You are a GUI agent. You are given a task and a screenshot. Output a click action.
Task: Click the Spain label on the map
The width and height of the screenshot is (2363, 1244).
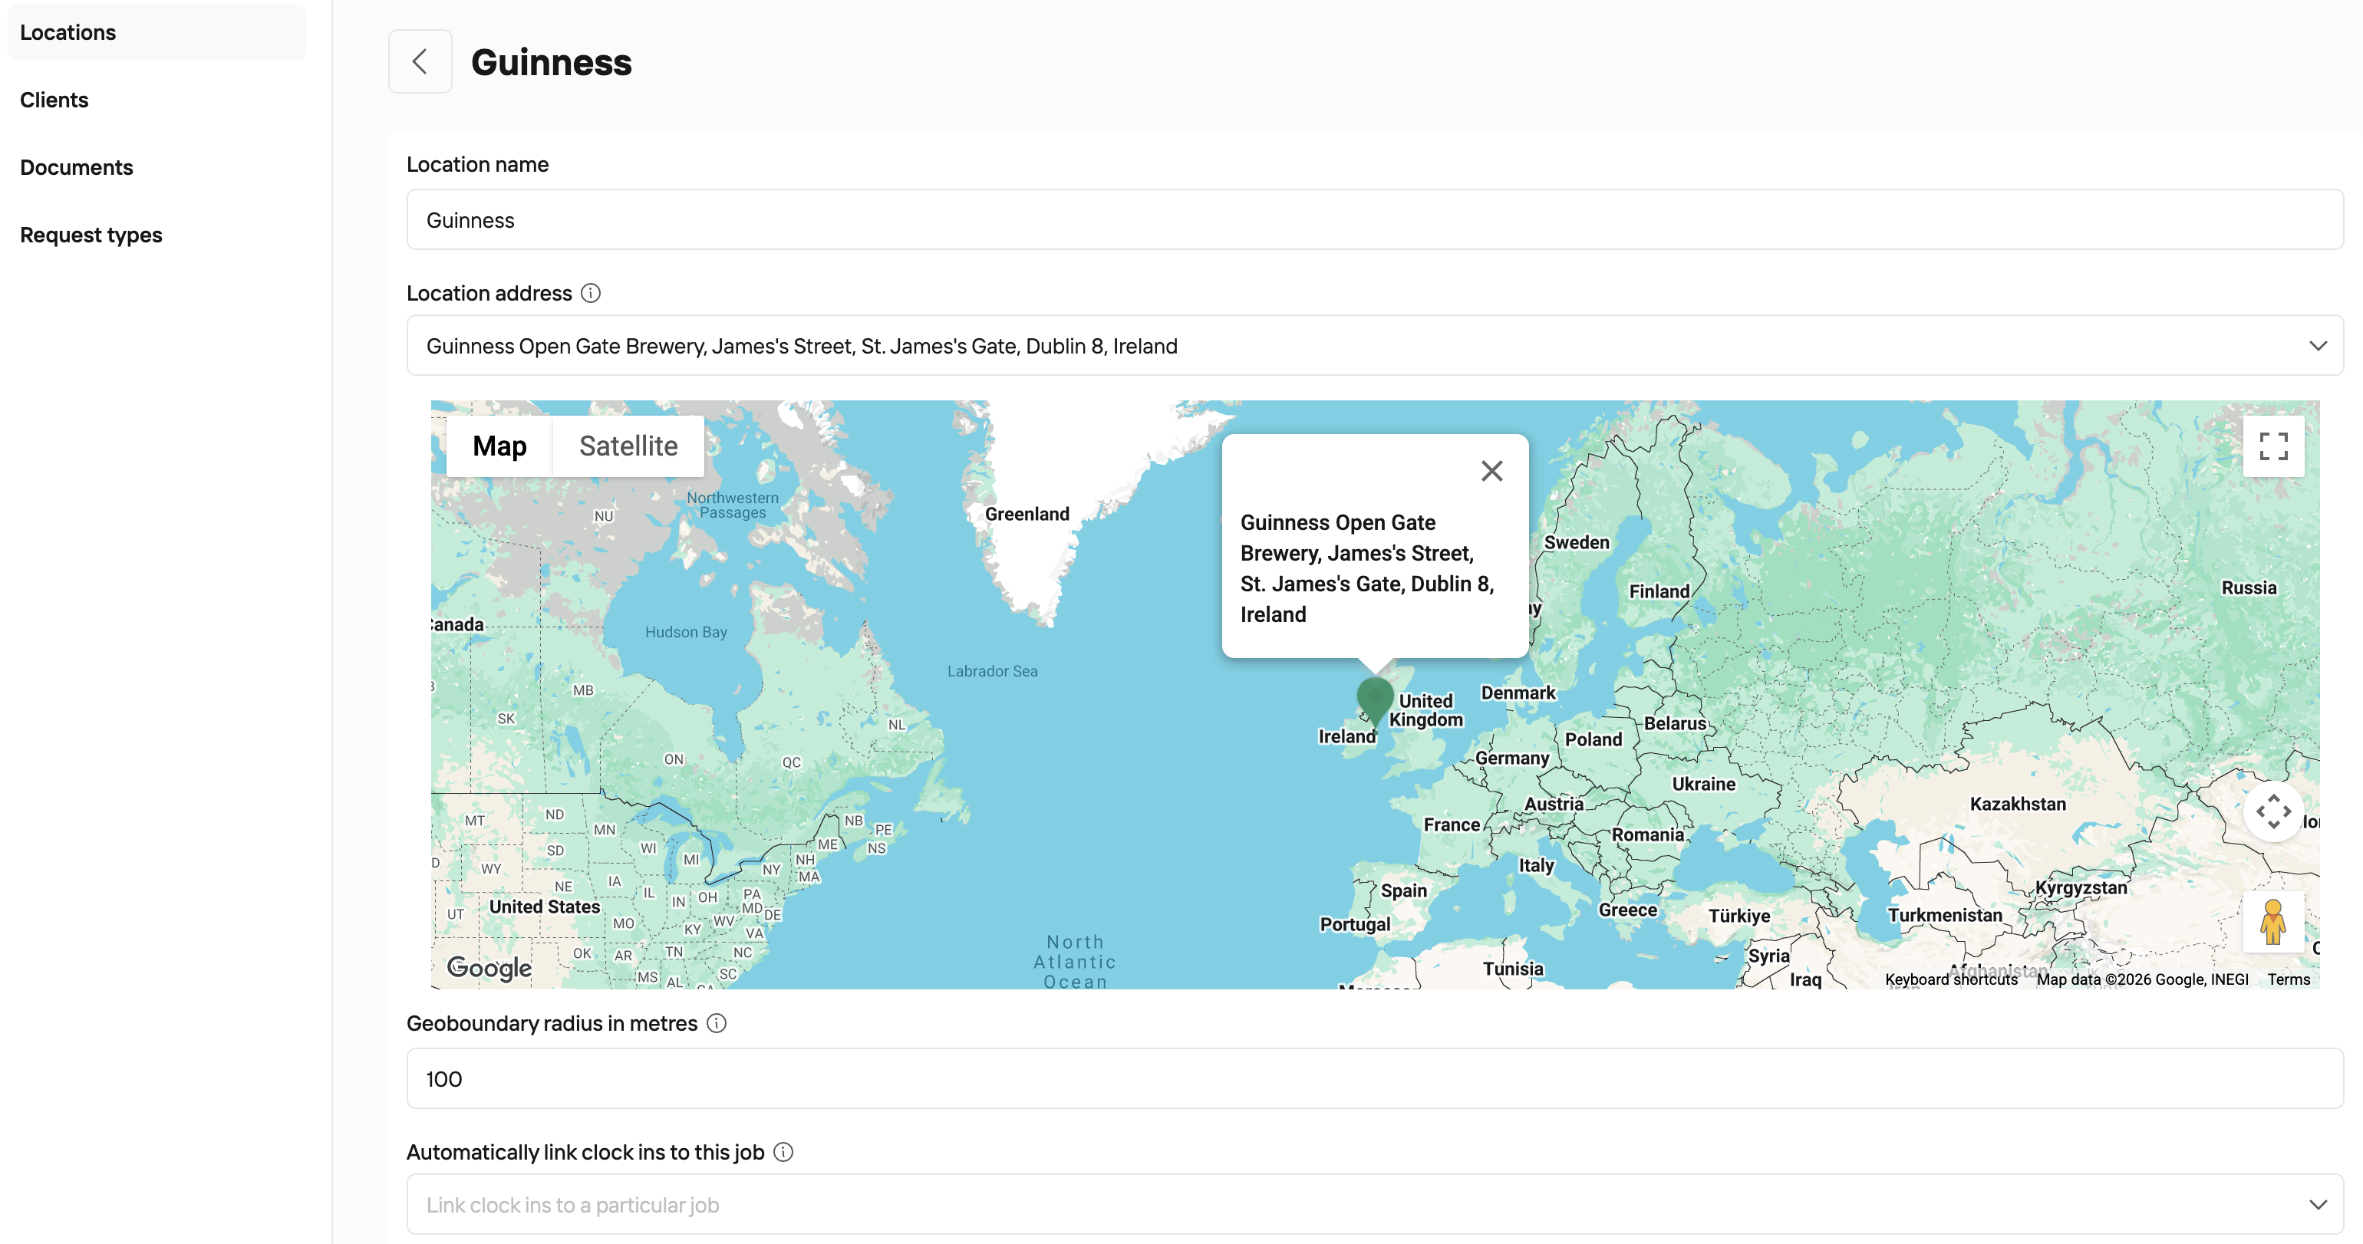[1403, 891]
